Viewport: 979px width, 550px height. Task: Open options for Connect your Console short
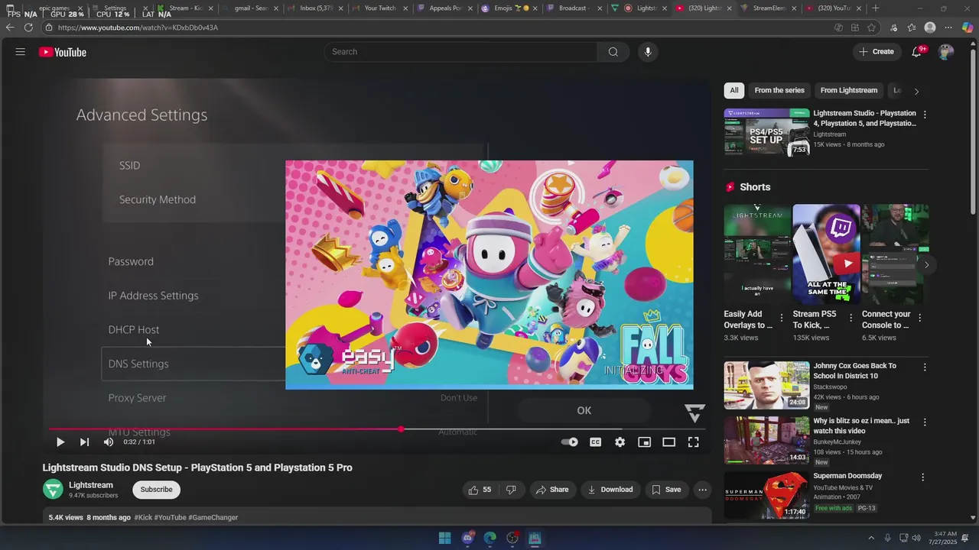pos(919,318)
